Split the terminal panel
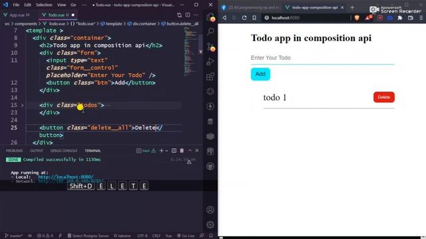Image resolution: width=426 pixels, height=239 pixels. tap(174, 151)
